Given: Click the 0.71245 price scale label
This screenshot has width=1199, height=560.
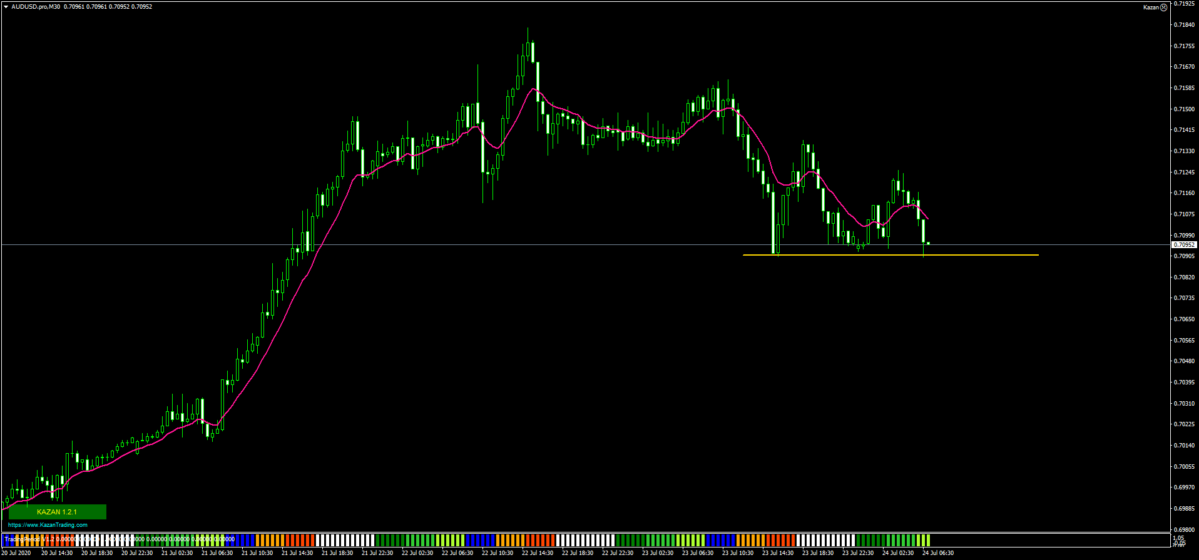Looking at the screenshot, I should (1185, 172).
